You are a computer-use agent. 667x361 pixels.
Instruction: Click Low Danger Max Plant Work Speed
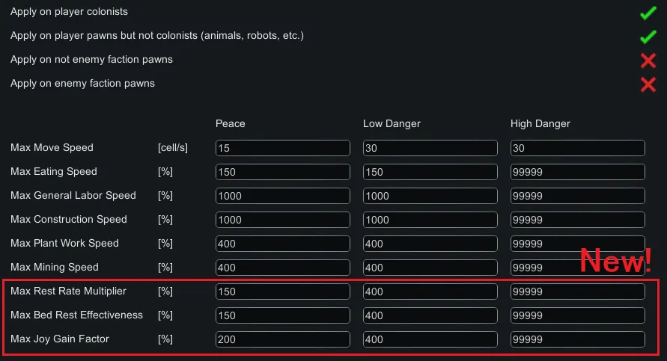[430, 244]
